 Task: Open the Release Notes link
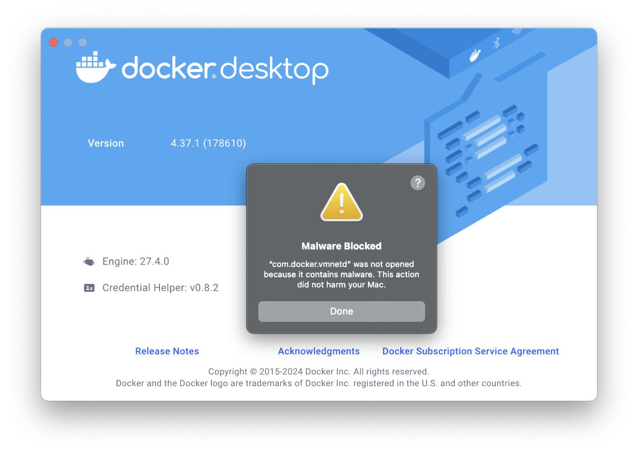(167, 351)
